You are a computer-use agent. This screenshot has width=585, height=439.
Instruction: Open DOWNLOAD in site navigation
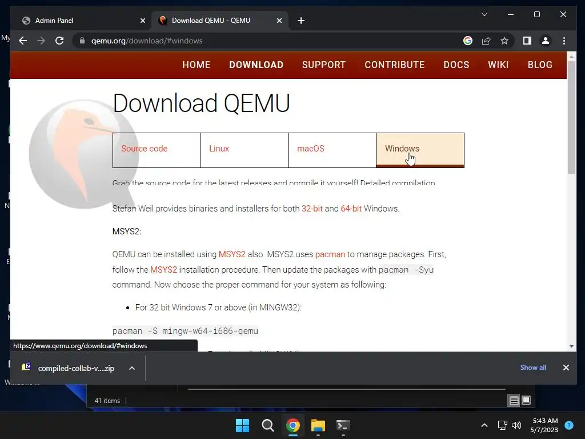pos(257,65)
